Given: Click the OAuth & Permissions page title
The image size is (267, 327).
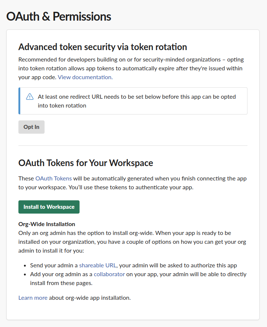Looking at the screenshot, I should pos(59,17).
